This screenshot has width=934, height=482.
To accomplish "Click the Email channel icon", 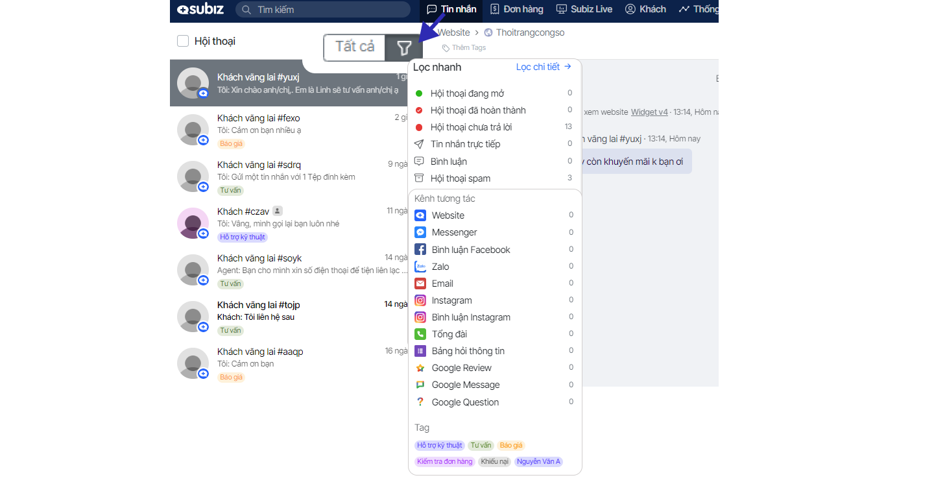I will (420, 283).
